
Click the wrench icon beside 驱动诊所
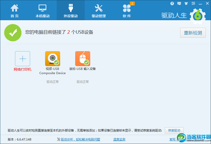59,140
